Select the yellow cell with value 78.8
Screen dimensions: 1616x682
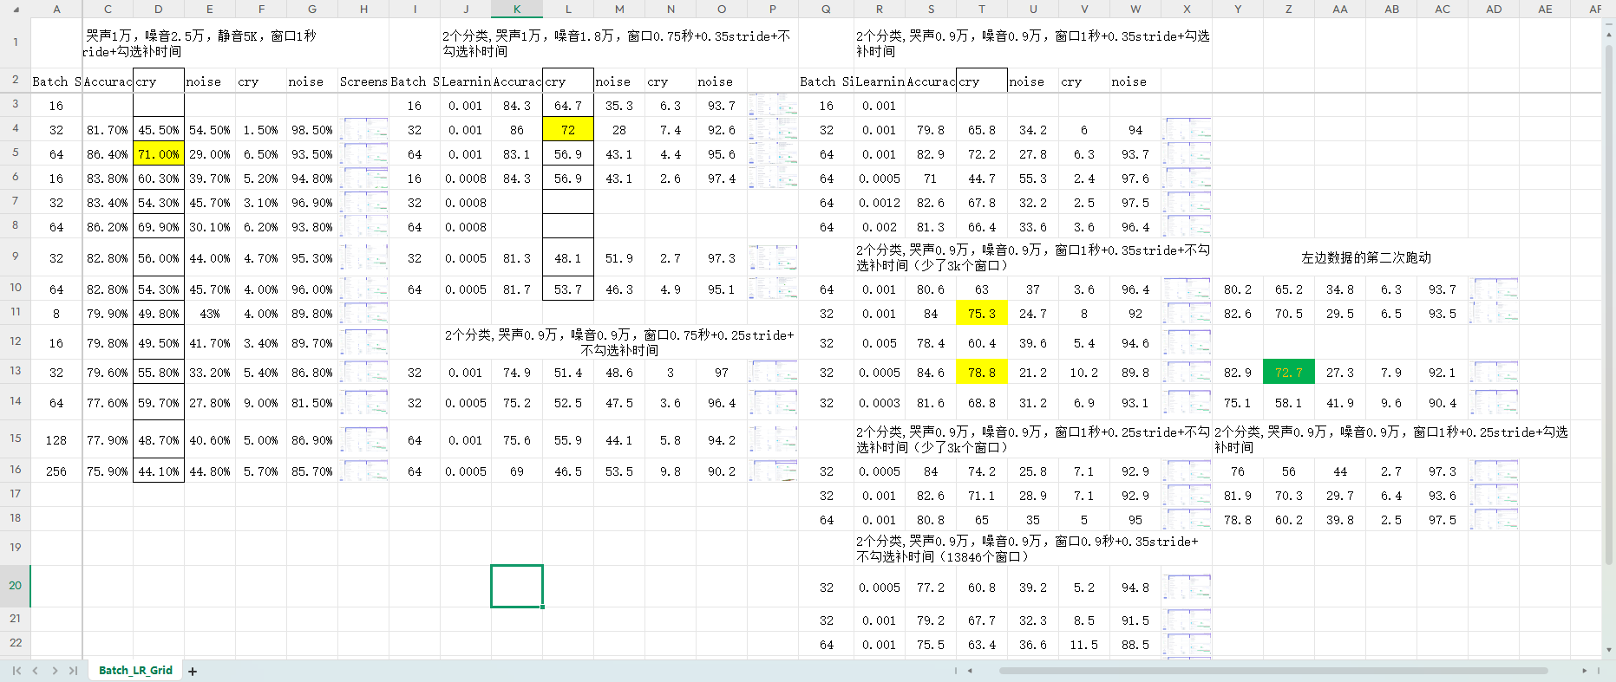(x=981, y=373)
